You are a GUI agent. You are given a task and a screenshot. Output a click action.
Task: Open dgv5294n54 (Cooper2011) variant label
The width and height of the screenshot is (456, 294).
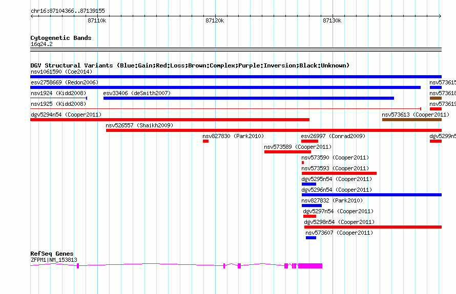[x=66, y=115]
